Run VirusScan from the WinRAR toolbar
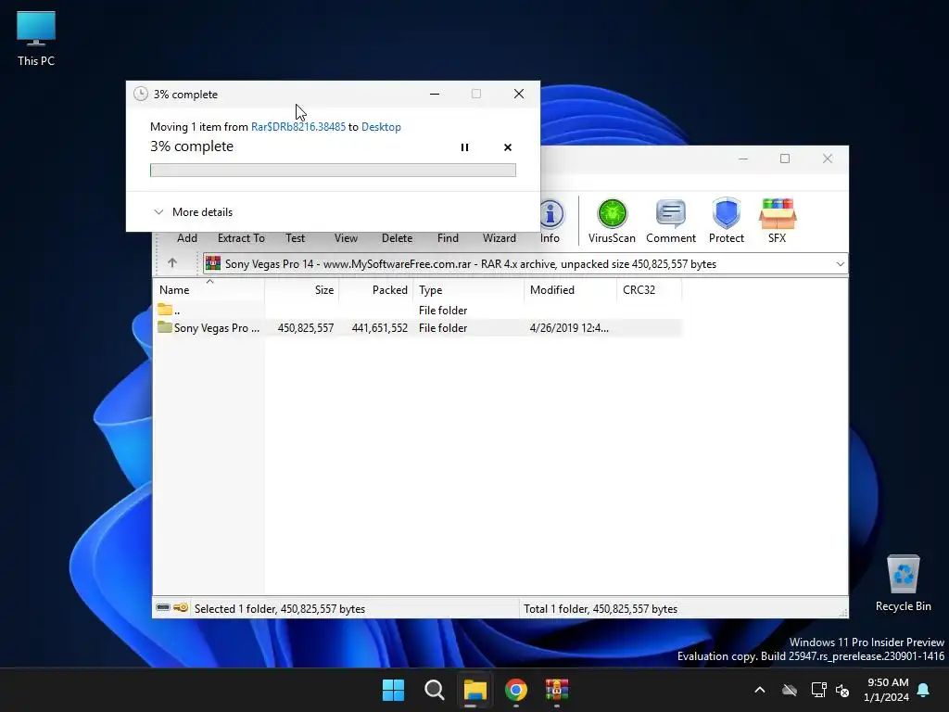The image size is (949, 712). pos(612,222)
